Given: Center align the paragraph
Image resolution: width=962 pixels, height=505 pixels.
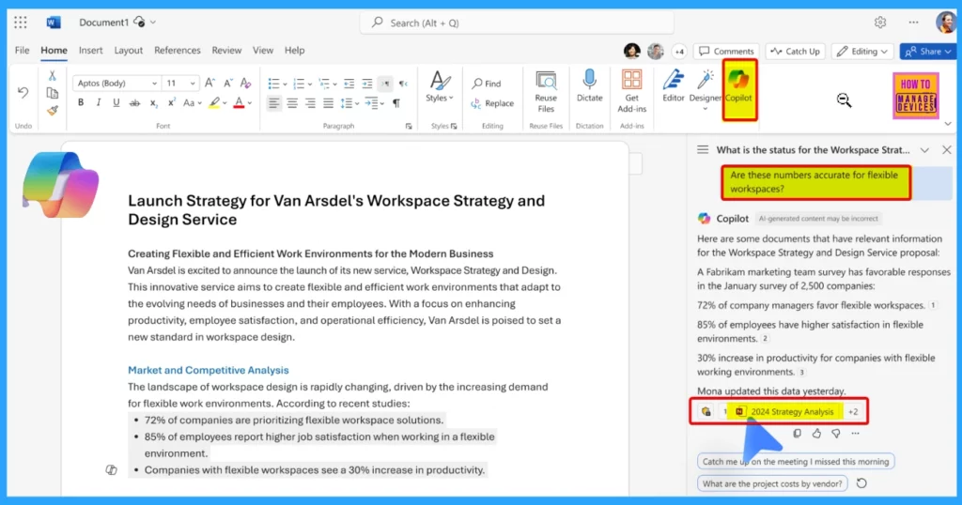Looking at the screenshot, I should click(292, 103).
